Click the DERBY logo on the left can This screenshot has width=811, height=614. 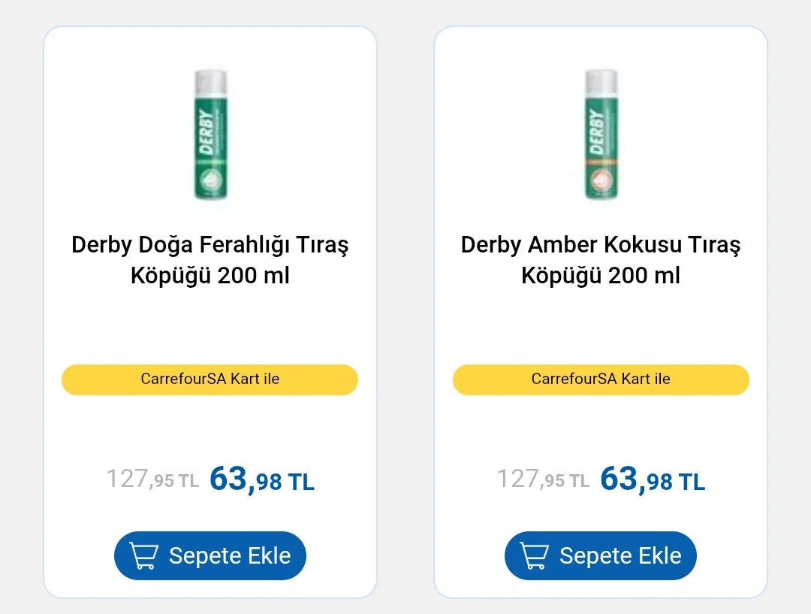tap(207, 132)
